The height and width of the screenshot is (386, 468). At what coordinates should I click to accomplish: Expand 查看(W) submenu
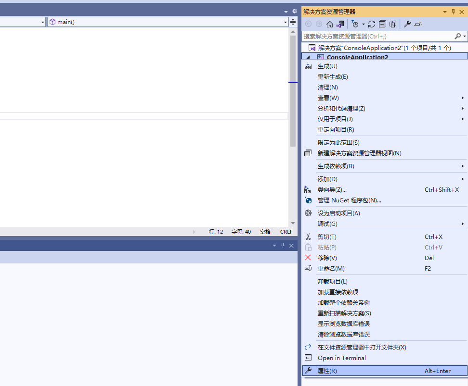pyautogui.click(x=385, y=98)
